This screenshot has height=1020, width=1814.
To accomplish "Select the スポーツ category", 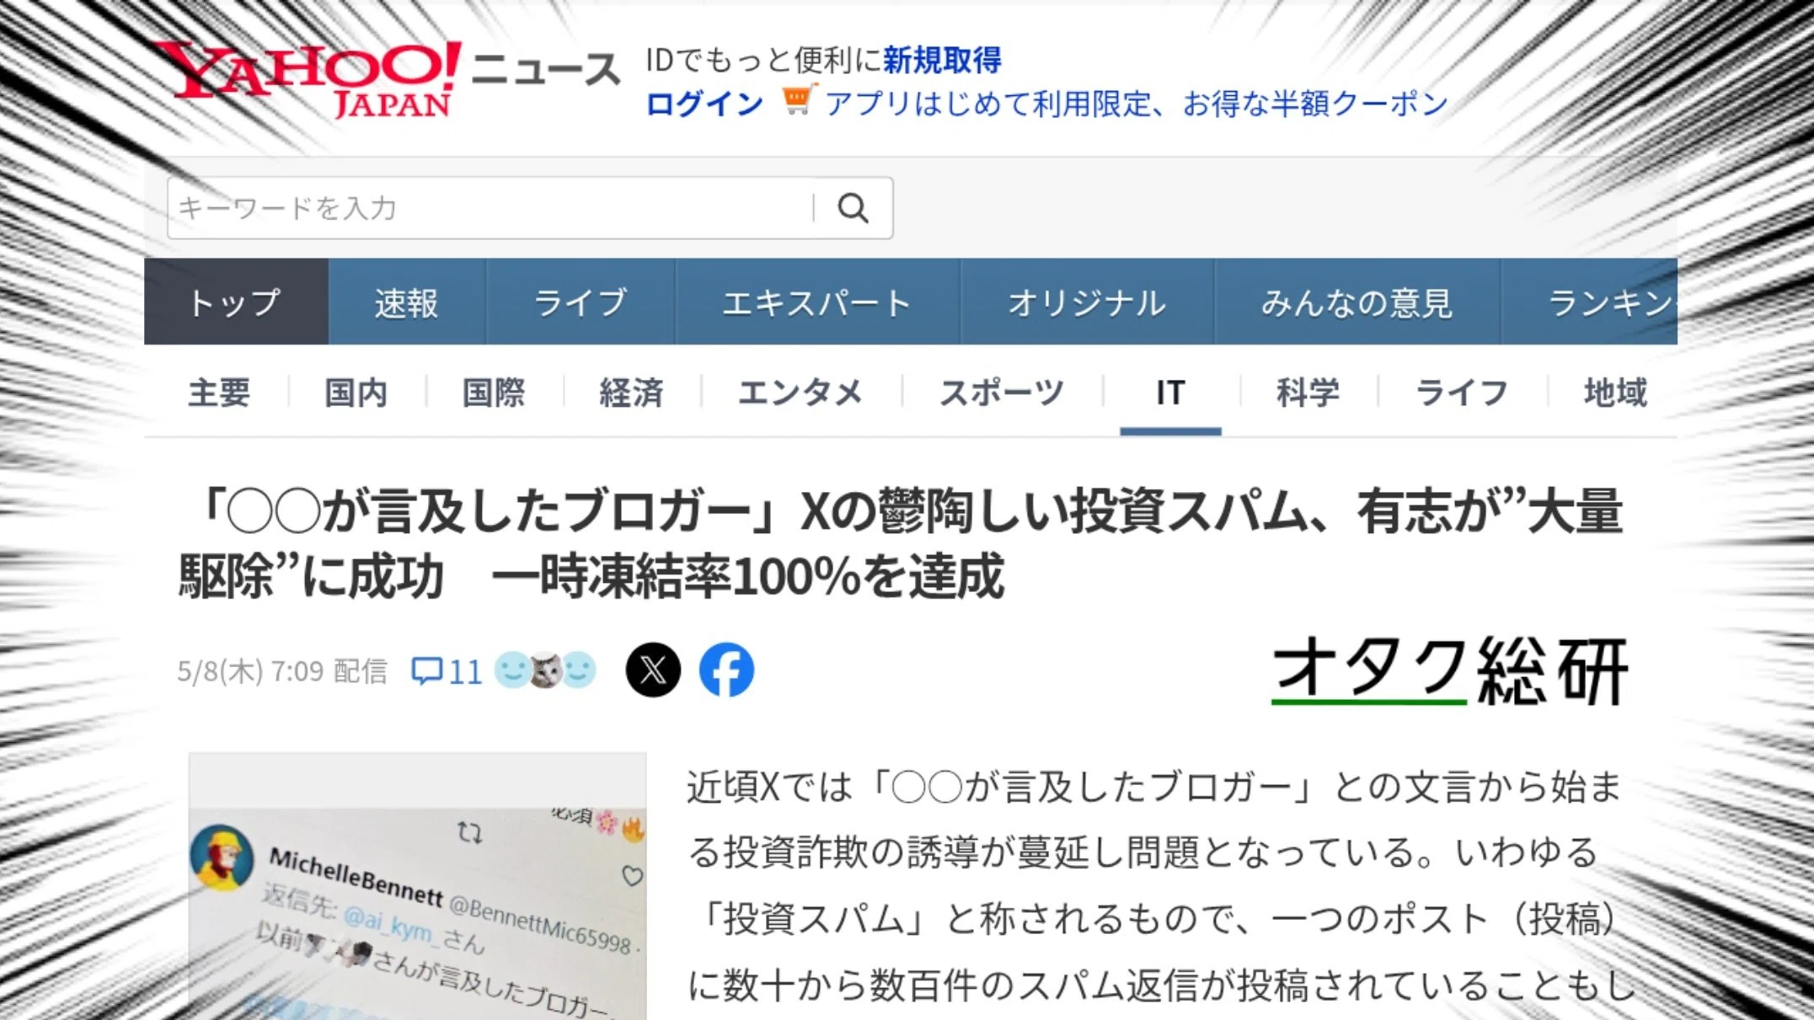I will (x=1002, y=393).
